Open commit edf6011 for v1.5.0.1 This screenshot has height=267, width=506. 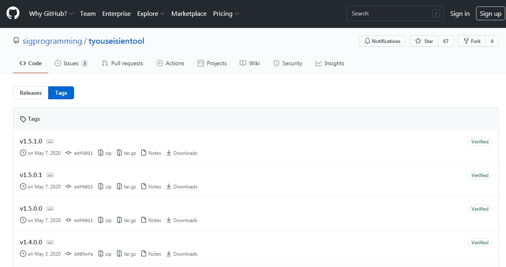[79, 187]
